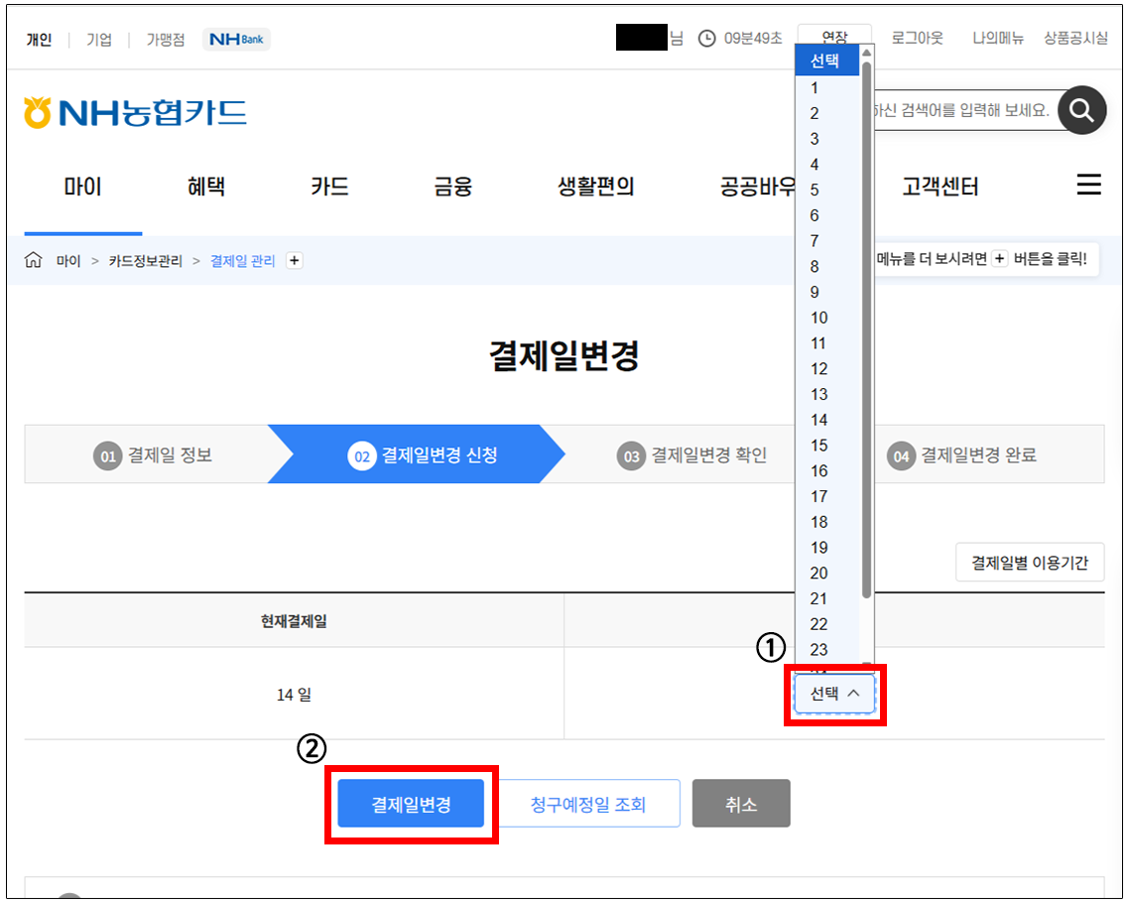Click the magnifying glass search icon

1081,110
